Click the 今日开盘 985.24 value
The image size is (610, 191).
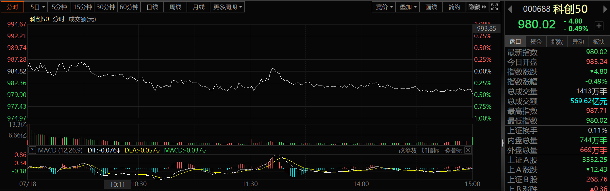(597, 62)
